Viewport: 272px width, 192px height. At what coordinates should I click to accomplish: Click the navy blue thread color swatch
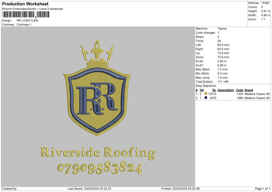click(x=206, y=98)
